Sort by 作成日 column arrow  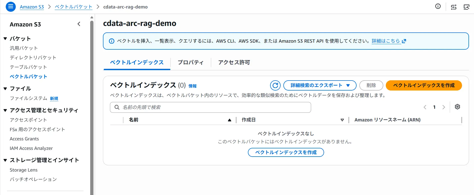pos(342,120)
